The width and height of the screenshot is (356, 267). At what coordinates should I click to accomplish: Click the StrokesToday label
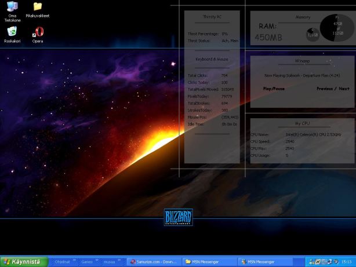pos(199,111)
